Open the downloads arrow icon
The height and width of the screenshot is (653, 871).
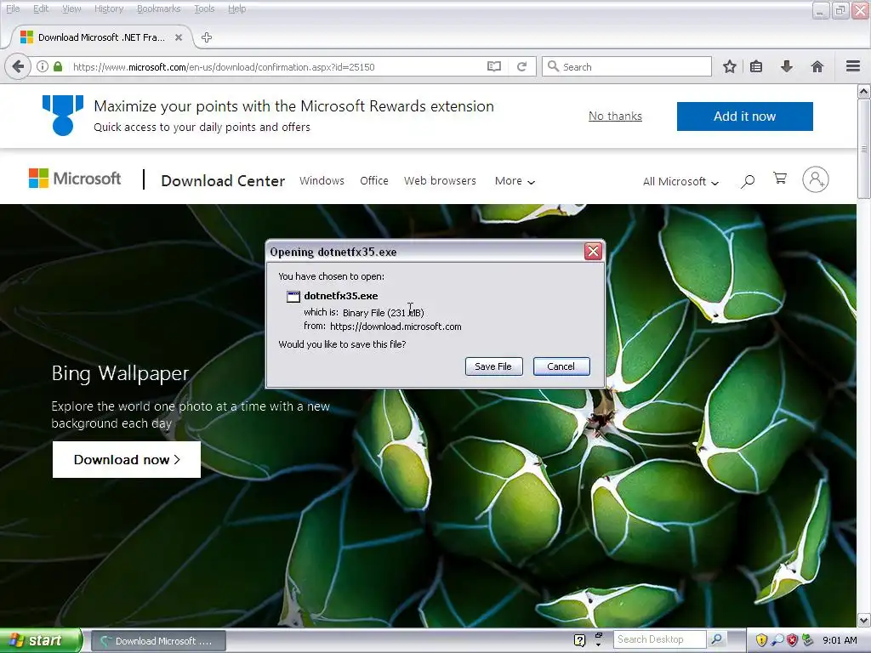(787, 66)
